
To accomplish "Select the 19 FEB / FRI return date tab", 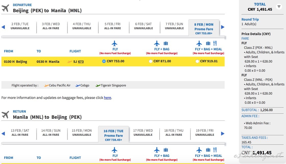I will coord(205,132).
